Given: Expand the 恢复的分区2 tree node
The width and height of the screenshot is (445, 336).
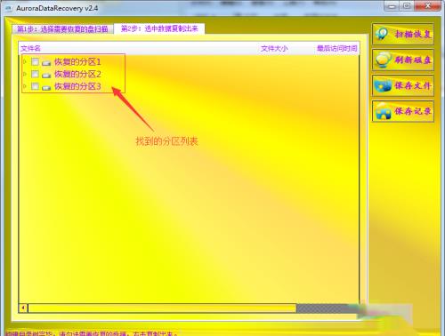Looking at the screenshot, I should coord(25,74).
